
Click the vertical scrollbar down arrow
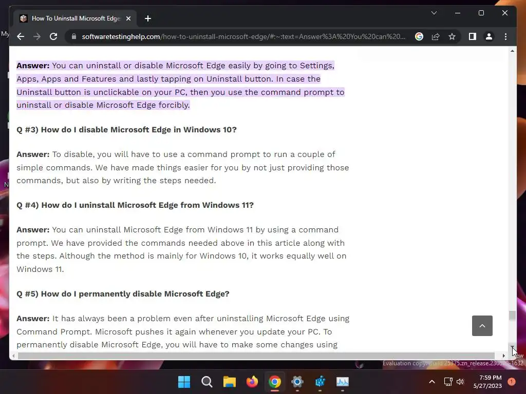(x=512, y=347)
